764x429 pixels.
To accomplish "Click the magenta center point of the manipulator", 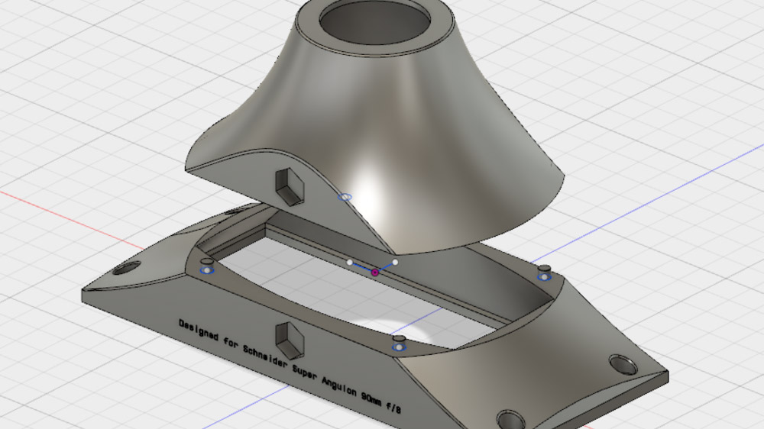I will [375, 272].
